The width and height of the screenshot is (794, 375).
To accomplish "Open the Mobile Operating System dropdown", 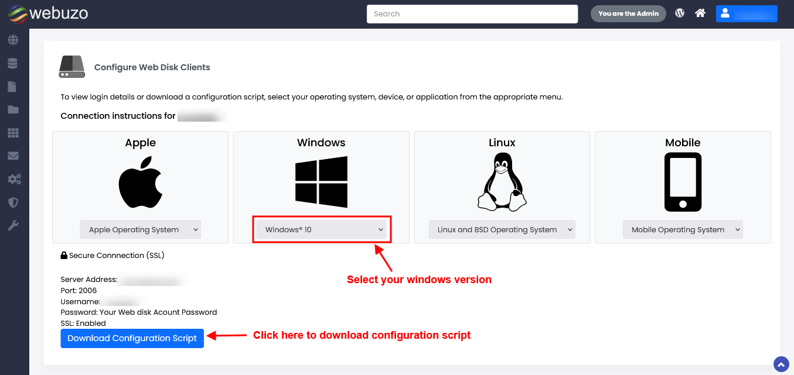I will pos(683,229).
